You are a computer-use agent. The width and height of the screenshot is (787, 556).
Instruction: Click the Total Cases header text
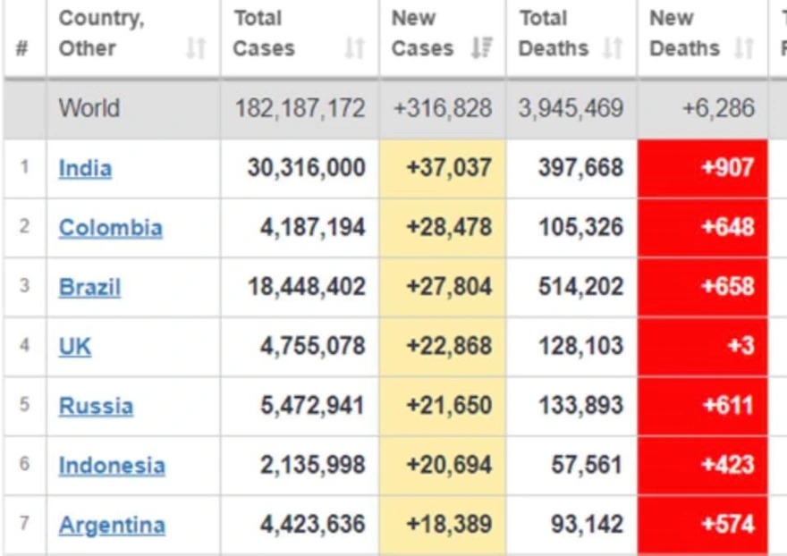264,33
